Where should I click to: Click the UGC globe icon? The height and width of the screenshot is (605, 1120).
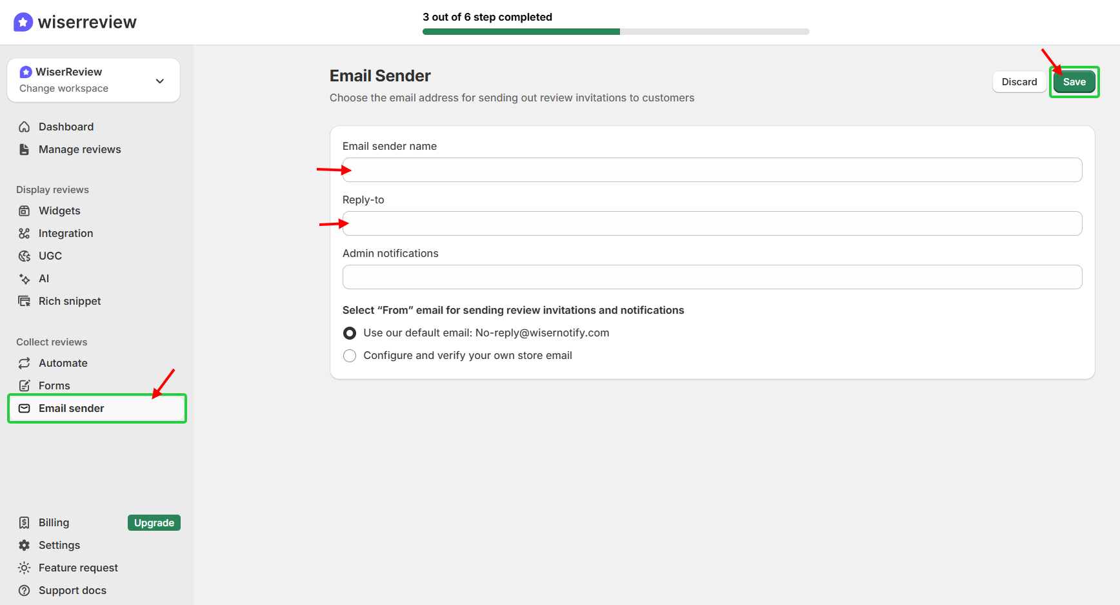pos(25,256)
